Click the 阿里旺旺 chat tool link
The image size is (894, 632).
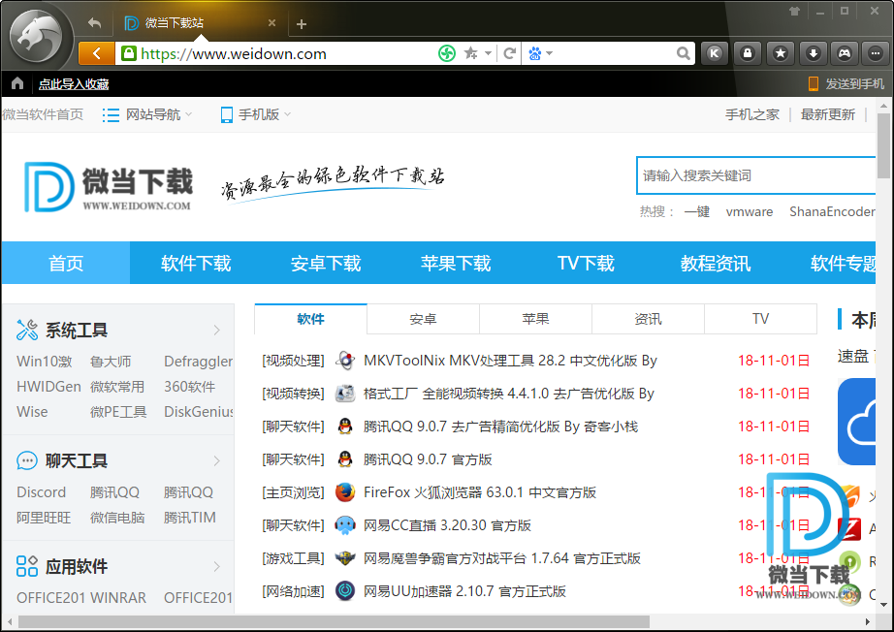44,518
